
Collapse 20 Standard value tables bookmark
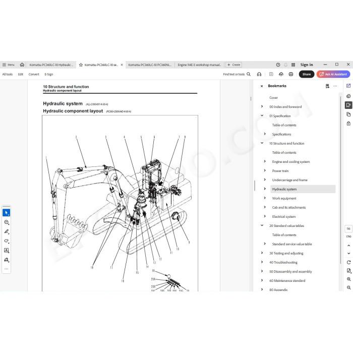[262, 225]
